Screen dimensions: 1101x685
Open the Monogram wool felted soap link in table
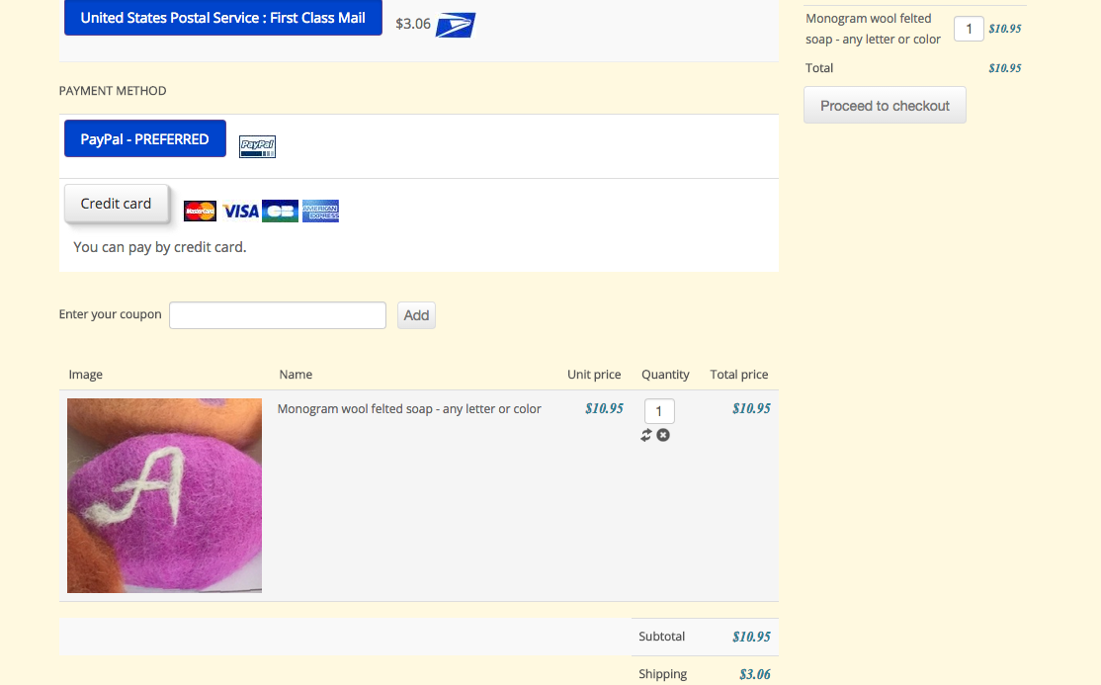point(409,409)
